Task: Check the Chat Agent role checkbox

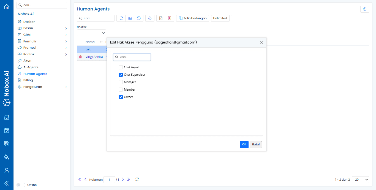Action: pos(121,67)
